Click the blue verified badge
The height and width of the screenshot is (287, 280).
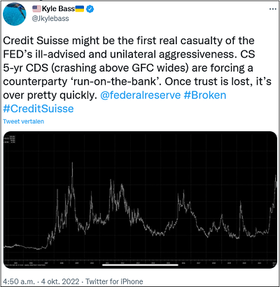click(90, 9)
